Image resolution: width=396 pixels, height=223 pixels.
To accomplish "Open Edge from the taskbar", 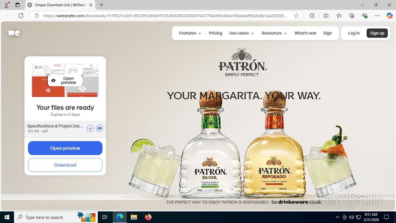I will (x=120, y=217).
